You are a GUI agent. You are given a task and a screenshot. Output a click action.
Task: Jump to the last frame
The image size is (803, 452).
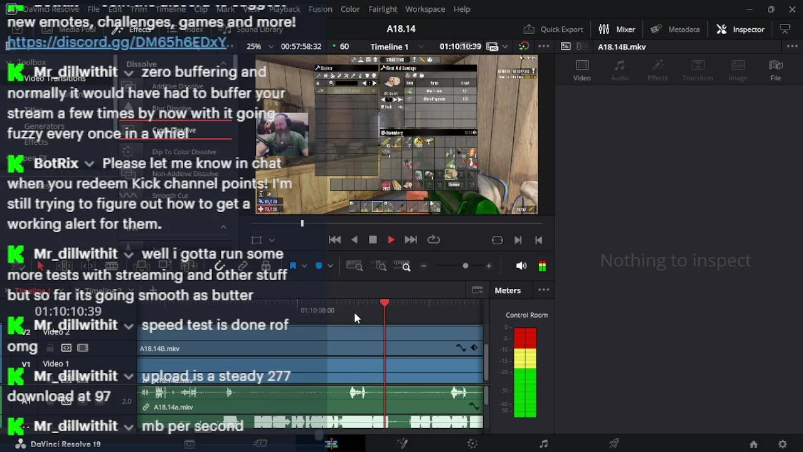[411, 240]
